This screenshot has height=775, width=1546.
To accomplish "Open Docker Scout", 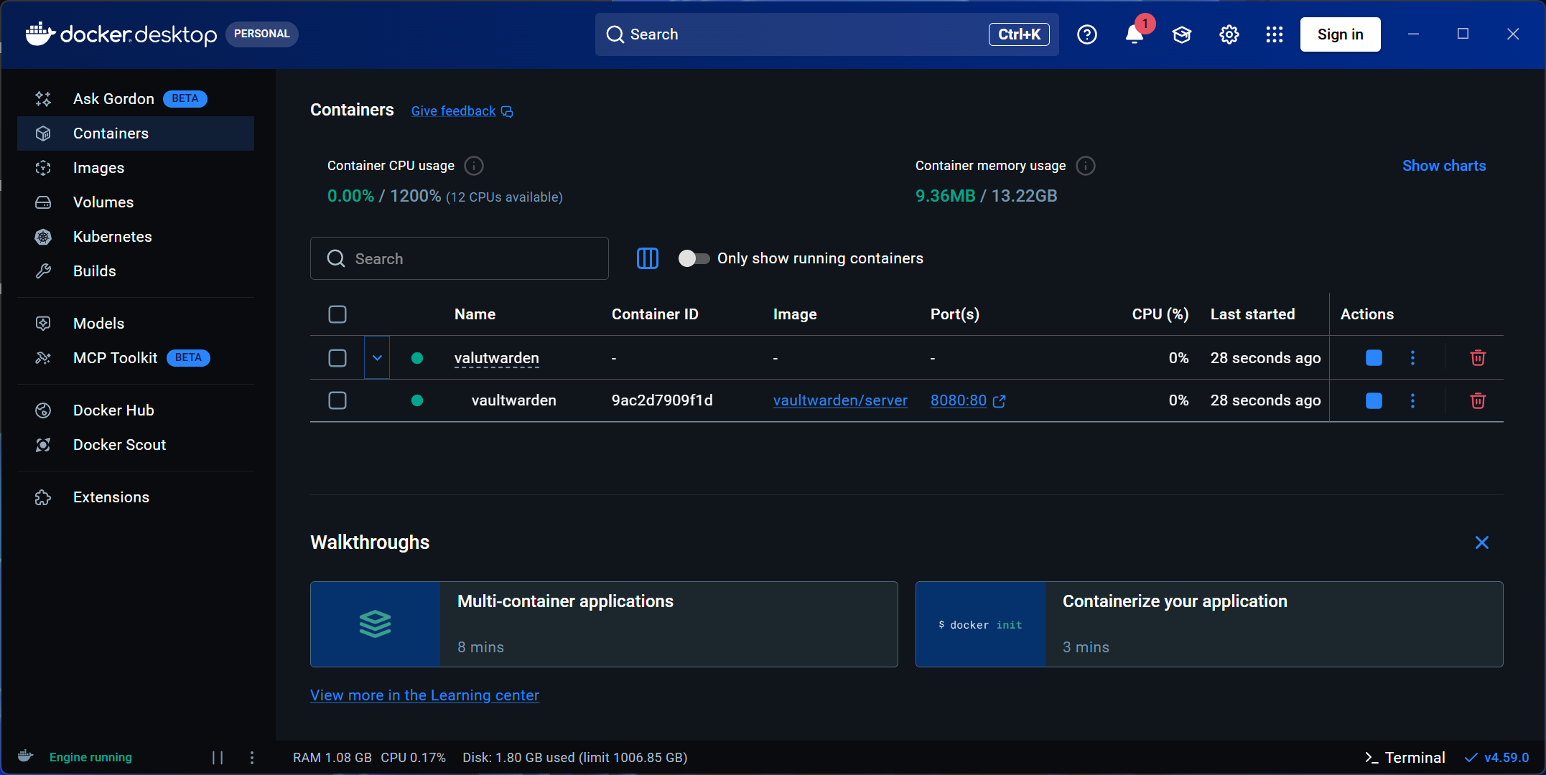I will [x=118, y=444].
